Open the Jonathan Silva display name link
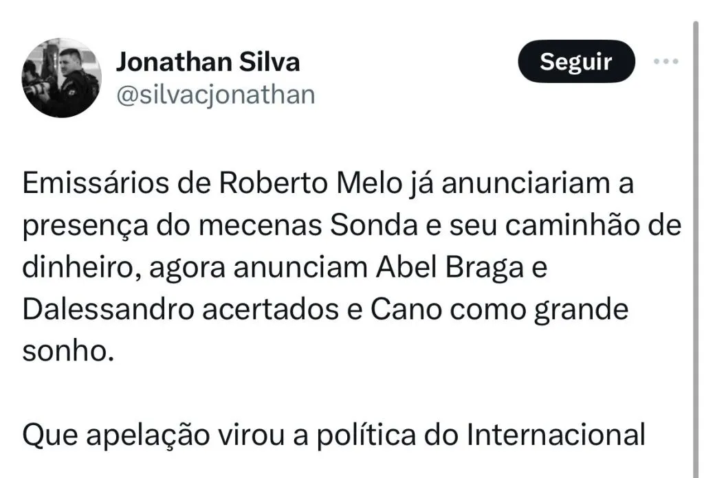Image resolution: width=704 pixels, height=478 pixels. 208,62
